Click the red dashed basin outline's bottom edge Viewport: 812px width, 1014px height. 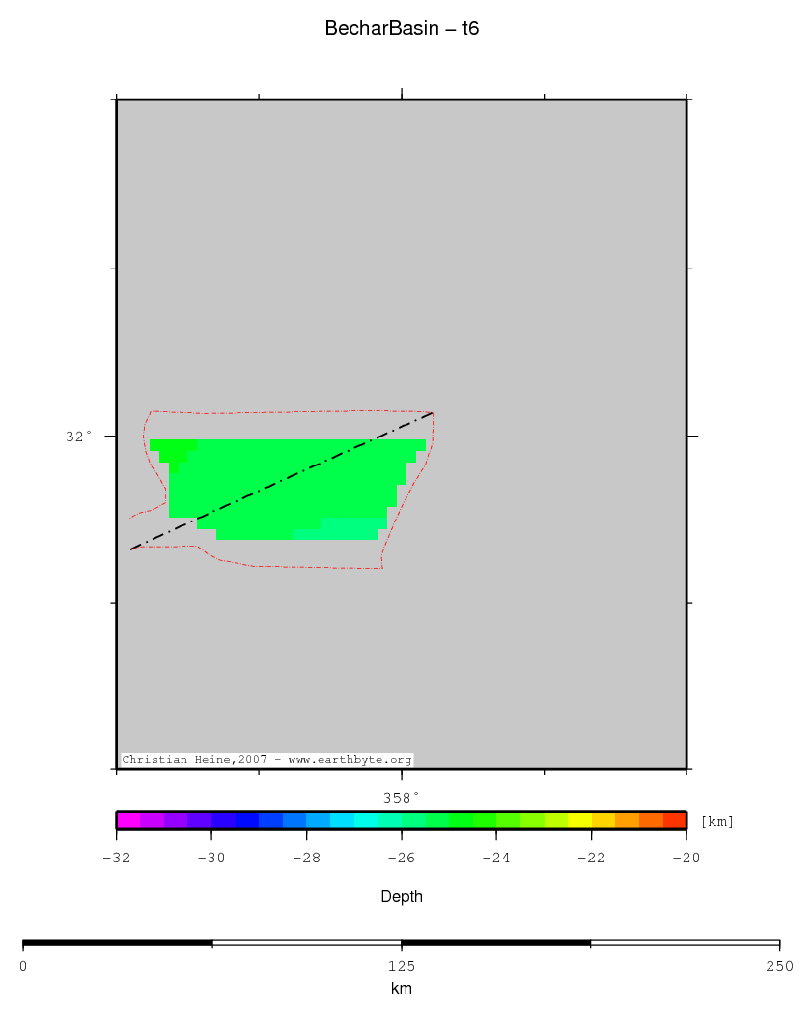[309, 567]
